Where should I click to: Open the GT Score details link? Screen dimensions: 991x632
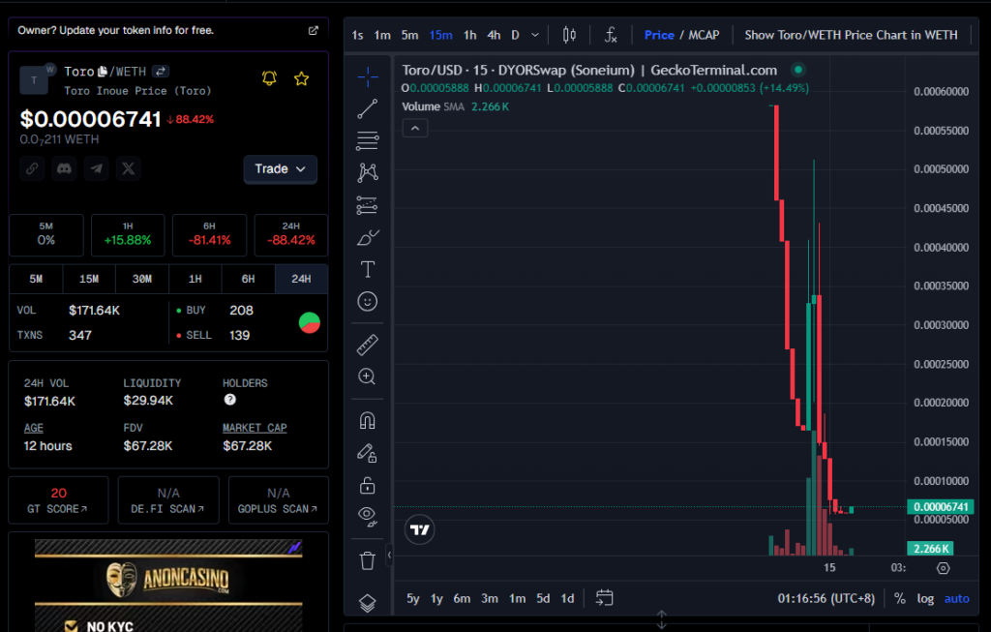tap(58, 500)
